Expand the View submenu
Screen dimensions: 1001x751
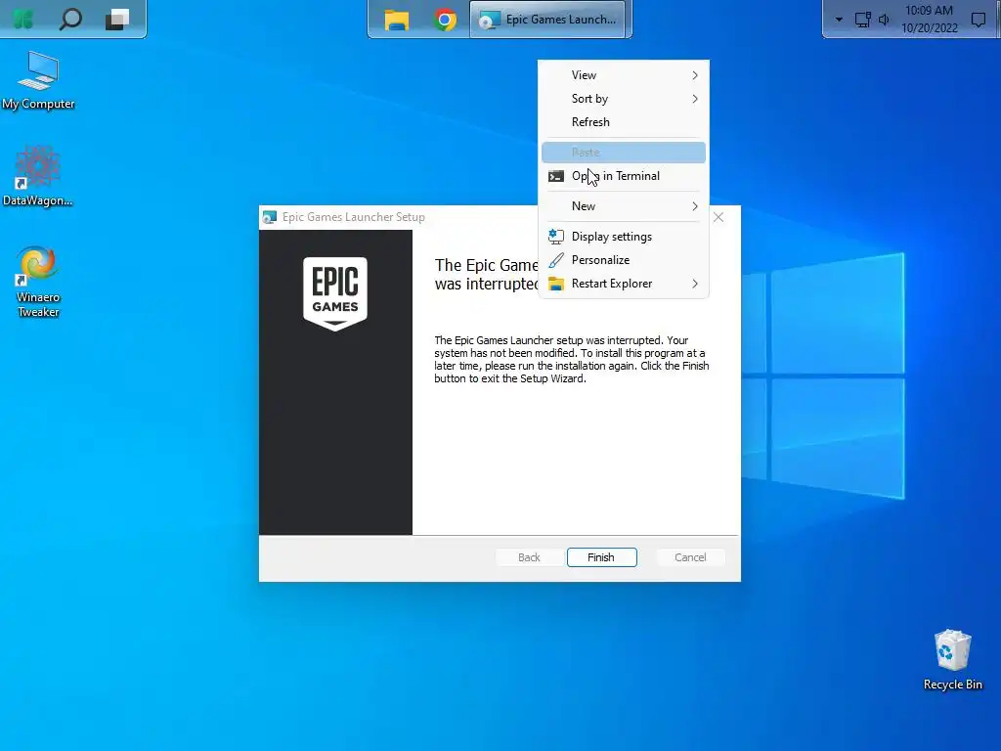(624, 75)
